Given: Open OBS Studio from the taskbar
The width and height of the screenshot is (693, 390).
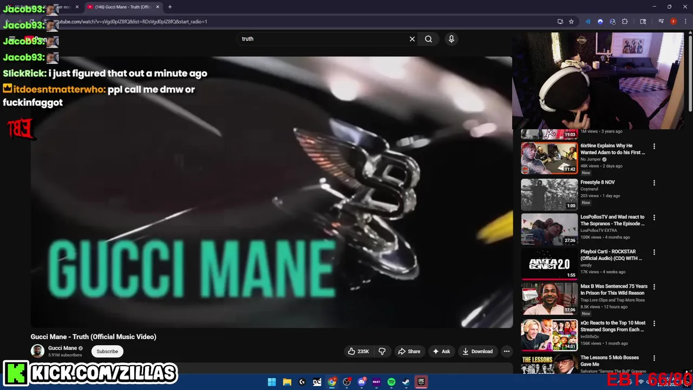Looking at the screenshot, I should click(347, 382).
